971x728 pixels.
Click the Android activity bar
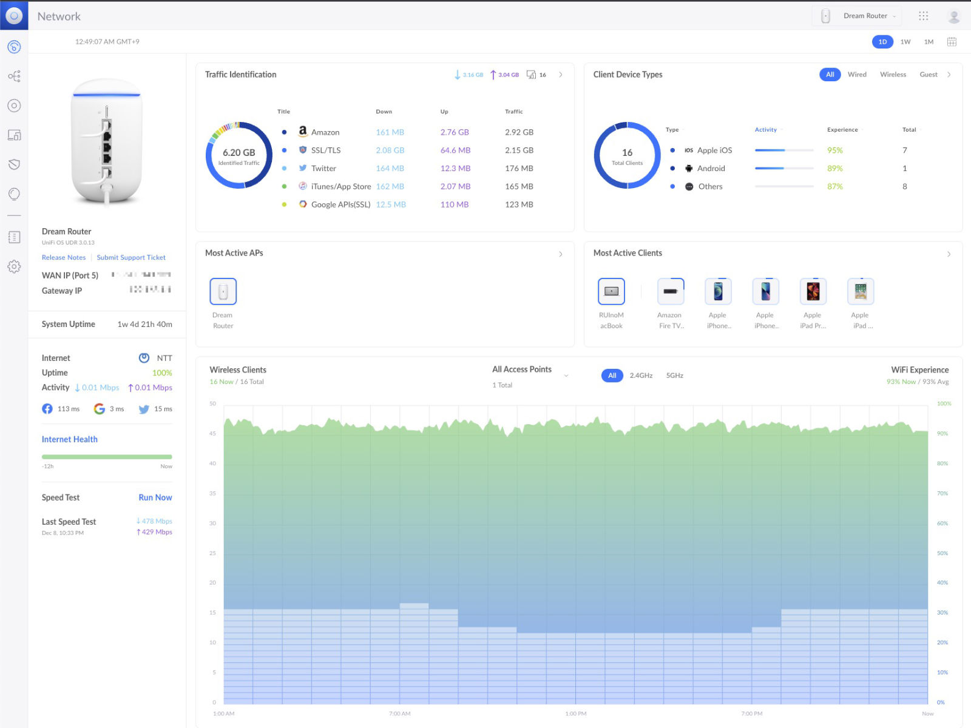coord(784,169)
